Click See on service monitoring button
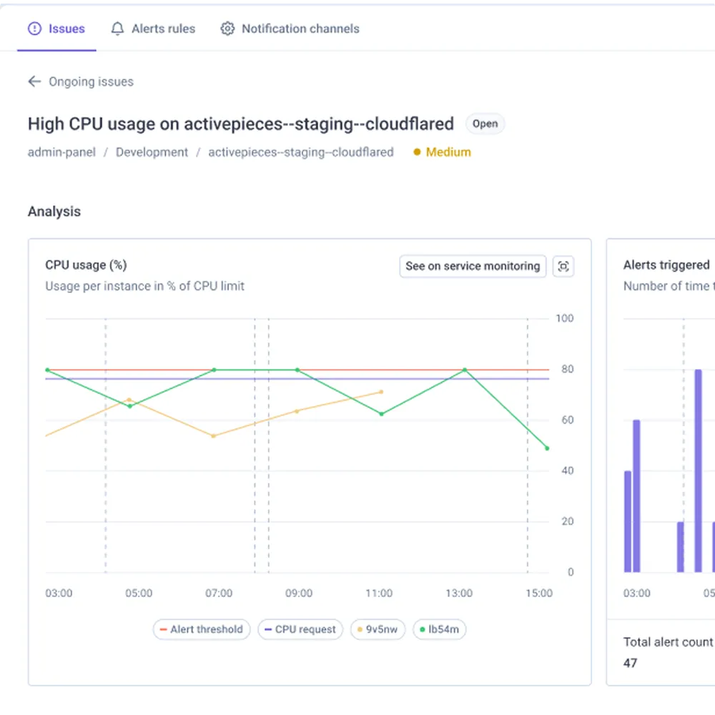Image resolution: width=715 pixels, height=715 pixels. pyautogui.click(x=473, y=266)
